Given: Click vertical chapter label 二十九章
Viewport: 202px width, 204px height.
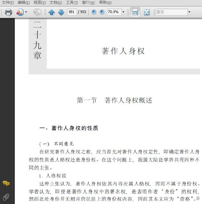Looking at the screenshot, I should [x=37, y=40].
